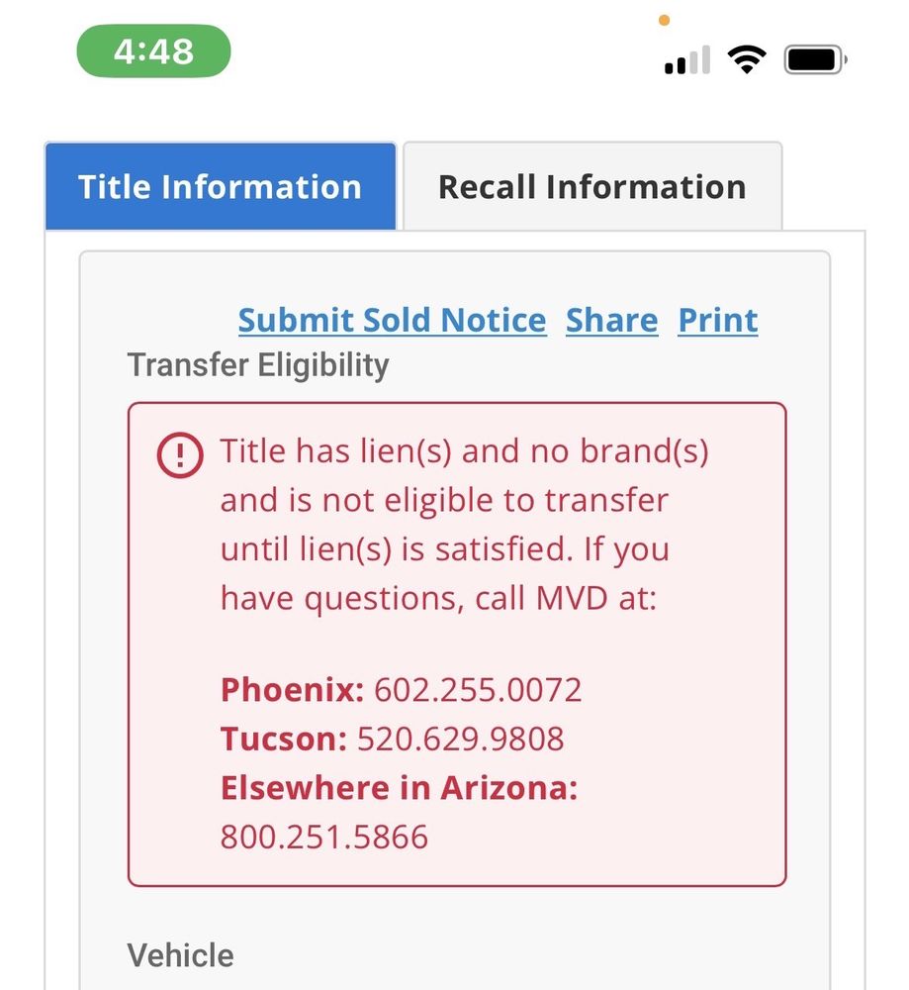Switch to the Recall Information tab
The image size is (909, 990).
(591, 187)
